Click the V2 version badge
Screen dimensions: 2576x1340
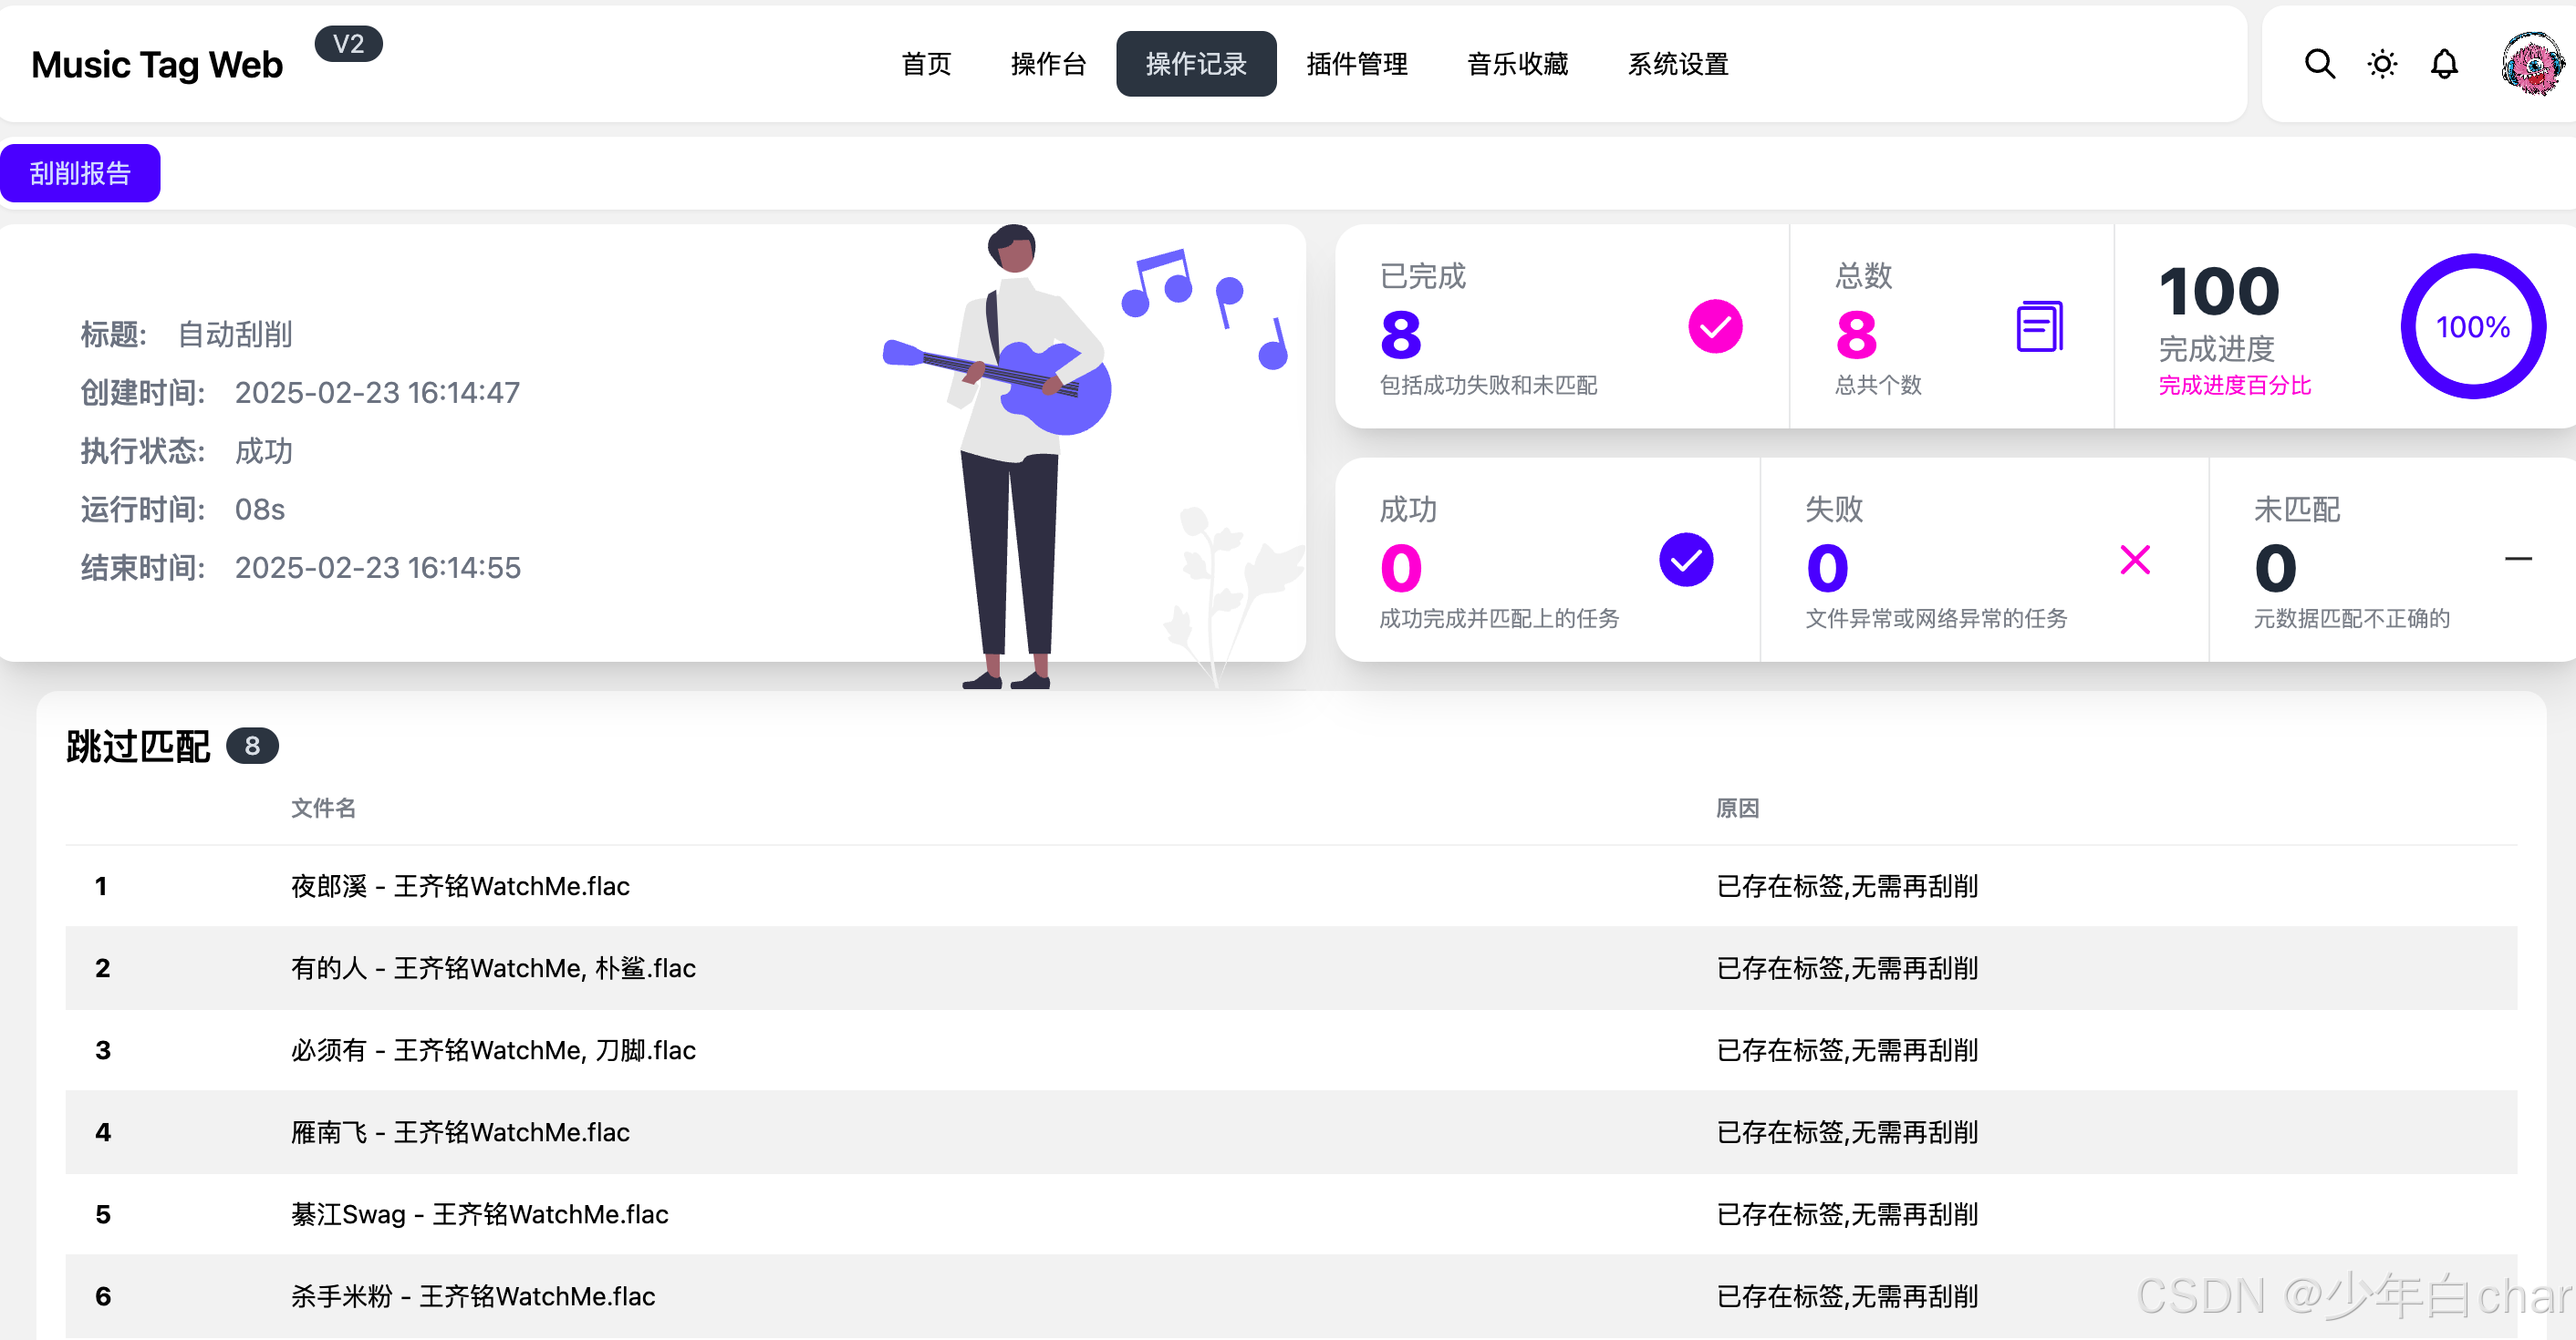pos(348,44)
